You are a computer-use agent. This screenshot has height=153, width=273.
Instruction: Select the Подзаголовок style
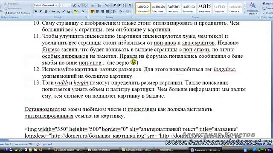[219, 8]
